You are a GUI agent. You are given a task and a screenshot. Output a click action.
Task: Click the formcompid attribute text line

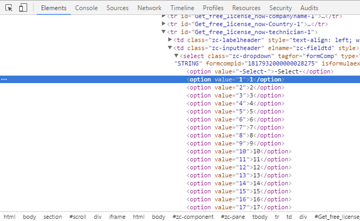pyautogui.click(x=267, y=63)
